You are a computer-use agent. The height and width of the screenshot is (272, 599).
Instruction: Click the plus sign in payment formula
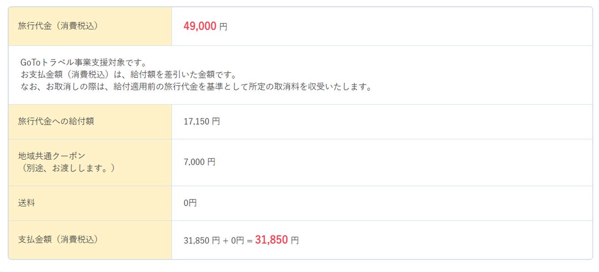[x=226, y=241]
